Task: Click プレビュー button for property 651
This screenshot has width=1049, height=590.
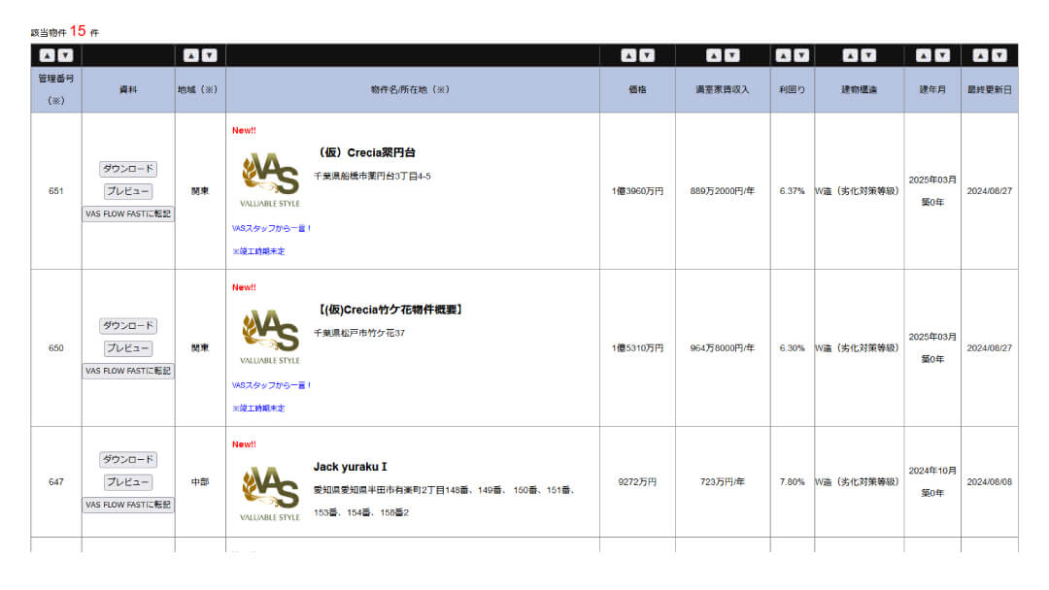Action: (x=128, y=191)
